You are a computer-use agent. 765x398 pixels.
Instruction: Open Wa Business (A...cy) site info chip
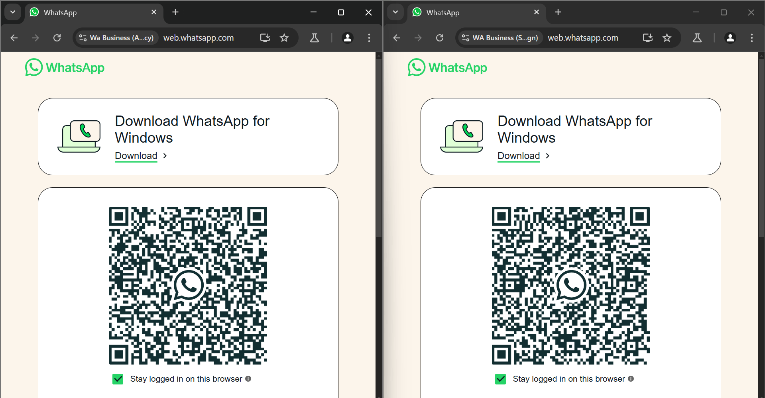coord(116,38)
